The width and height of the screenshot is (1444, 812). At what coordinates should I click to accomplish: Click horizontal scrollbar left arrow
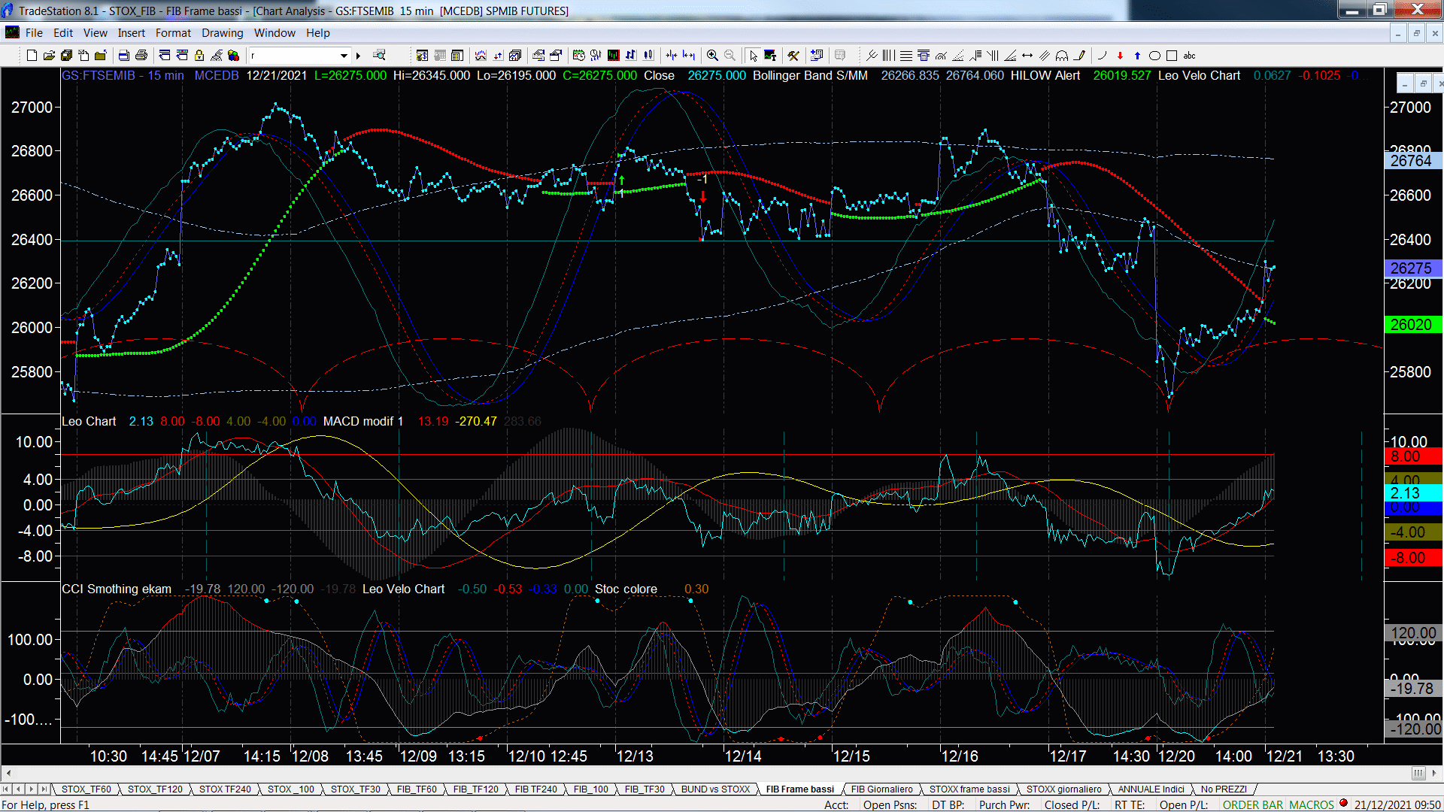tap(8, 773)
